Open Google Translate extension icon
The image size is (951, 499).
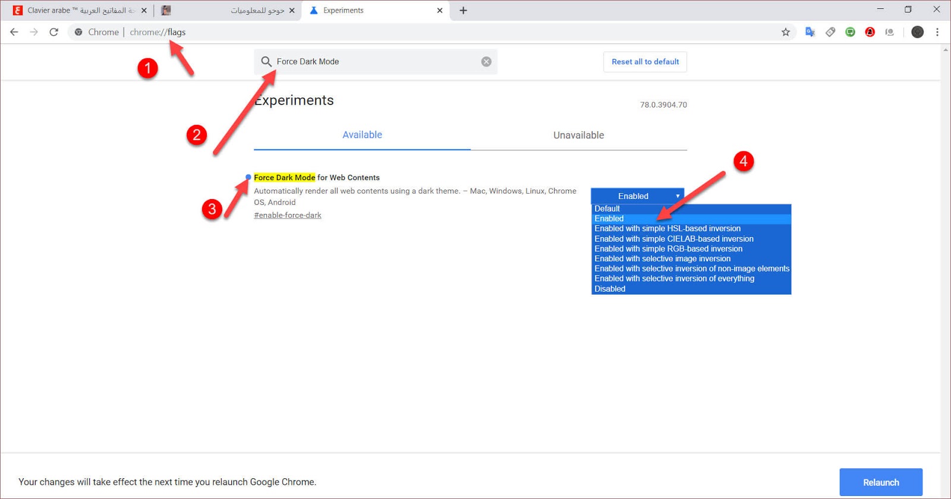810,32
